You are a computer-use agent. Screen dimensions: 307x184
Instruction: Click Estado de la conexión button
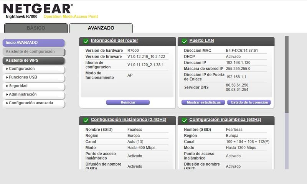coord(249,102)
